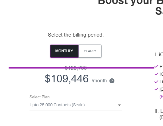Image resolution: width=163 pixels, height=126 pixels.
Task: Open the purple parenthesized "(B" link
Action: click(x=161, y=96)
